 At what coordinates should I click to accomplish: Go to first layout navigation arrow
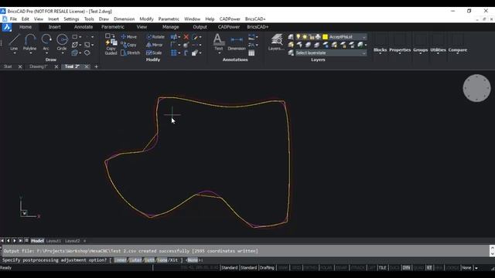pos(2,240)
